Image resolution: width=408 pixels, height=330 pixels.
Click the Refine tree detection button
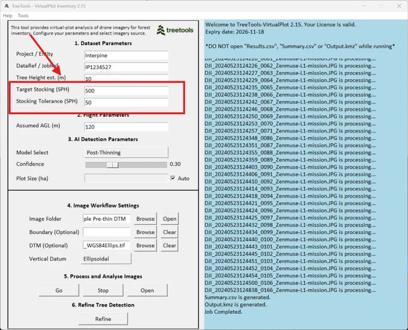[x=103, y=319]
